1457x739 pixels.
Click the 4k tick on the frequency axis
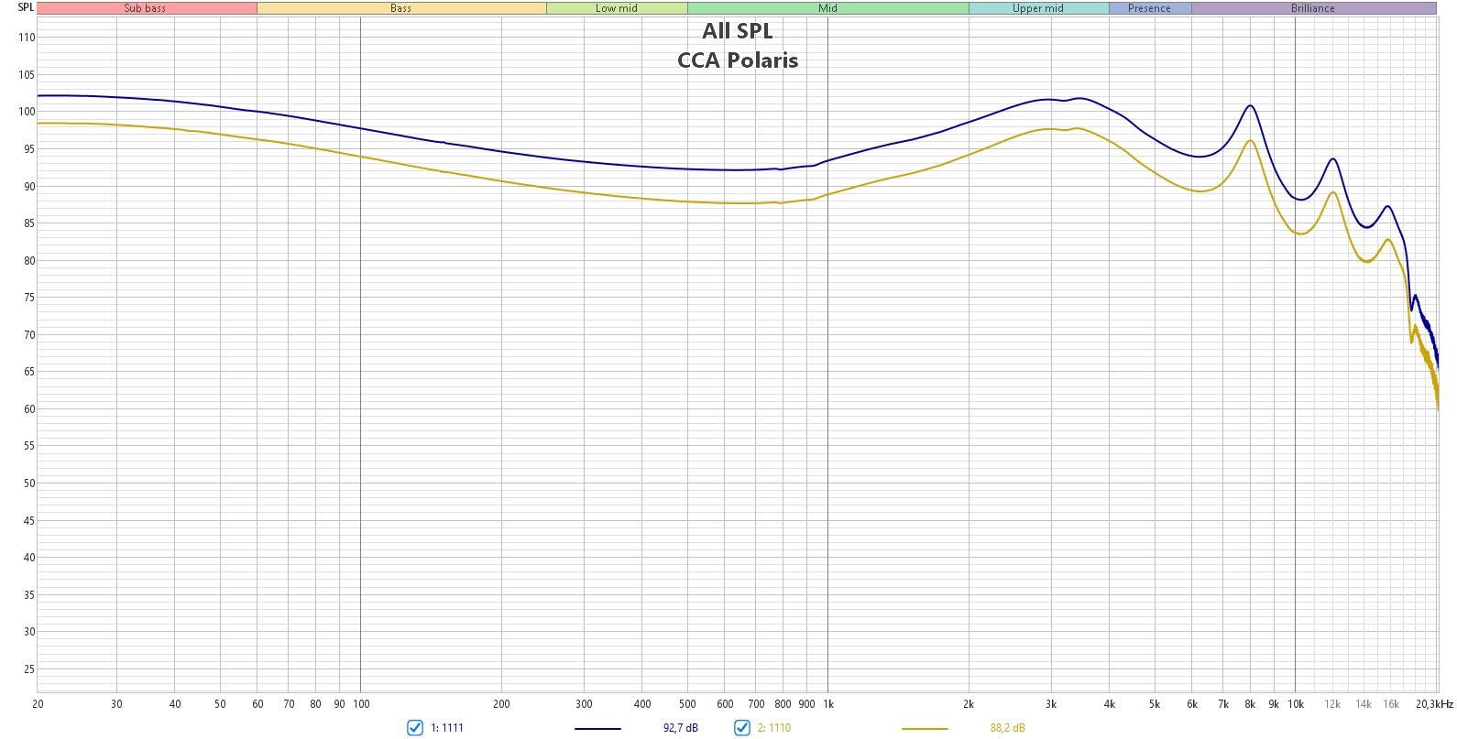coord(1110,704)
